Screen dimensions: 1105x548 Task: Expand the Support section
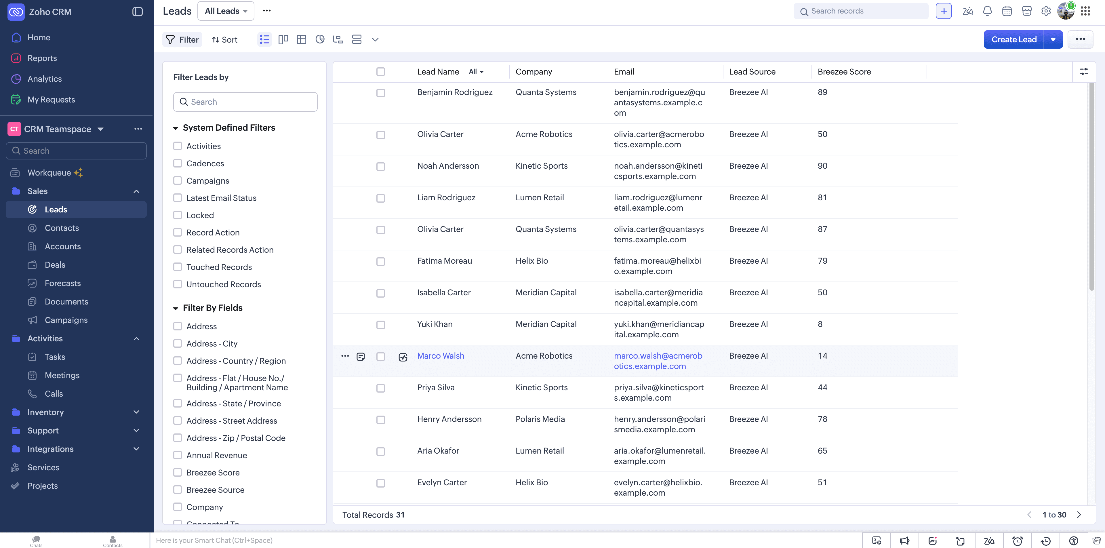click(x=136, y=430)
